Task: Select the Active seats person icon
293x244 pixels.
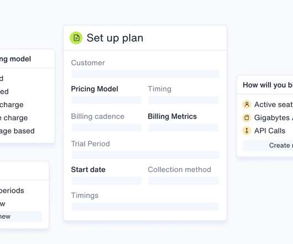Action: (x=247, y=104)
